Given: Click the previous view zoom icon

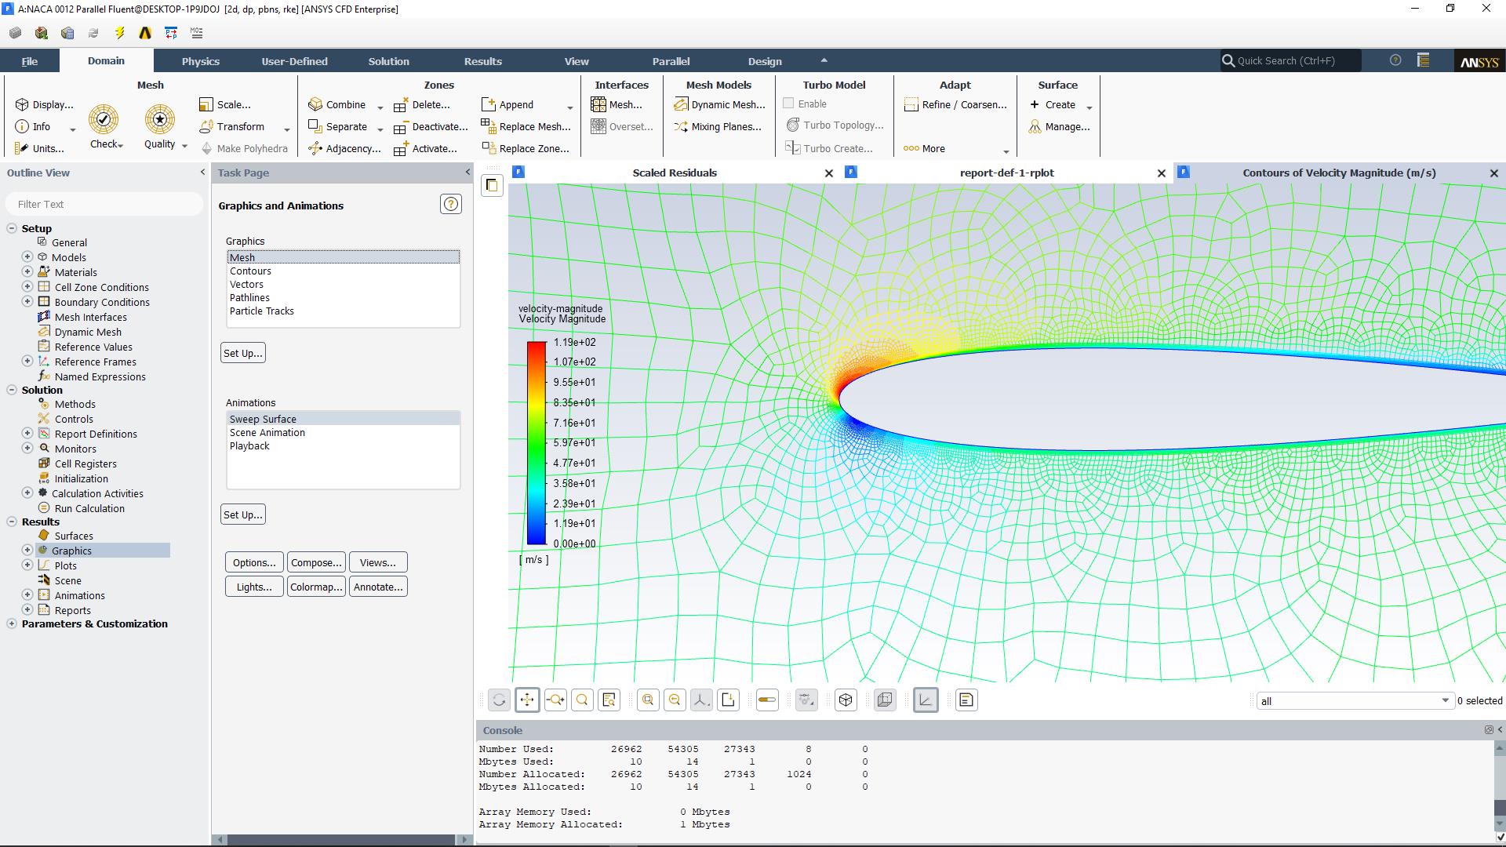Looking at the screenshot, I should click(x=675, y=700).
